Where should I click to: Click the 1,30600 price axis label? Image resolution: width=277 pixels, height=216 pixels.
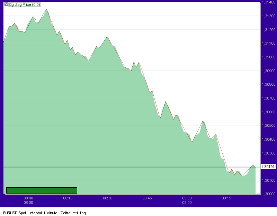(x=269, y=112)
